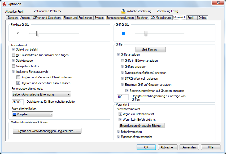Click the AutoCAD logo icon in title bar

click(x=4, y=4)
